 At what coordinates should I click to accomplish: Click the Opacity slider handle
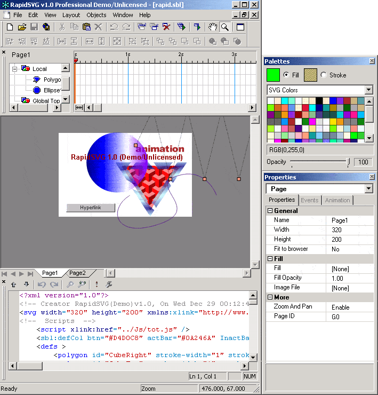pos(348,162)
